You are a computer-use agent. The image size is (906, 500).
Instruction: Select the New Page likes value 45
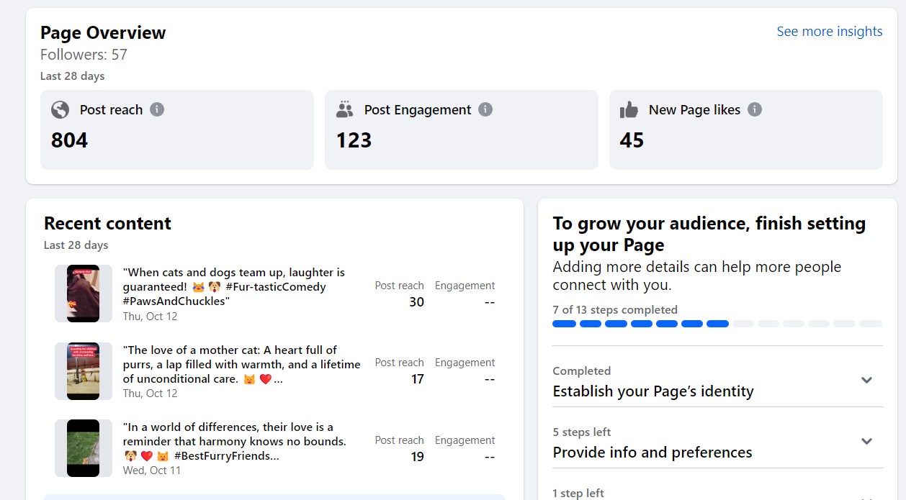(x=632, y=140)
